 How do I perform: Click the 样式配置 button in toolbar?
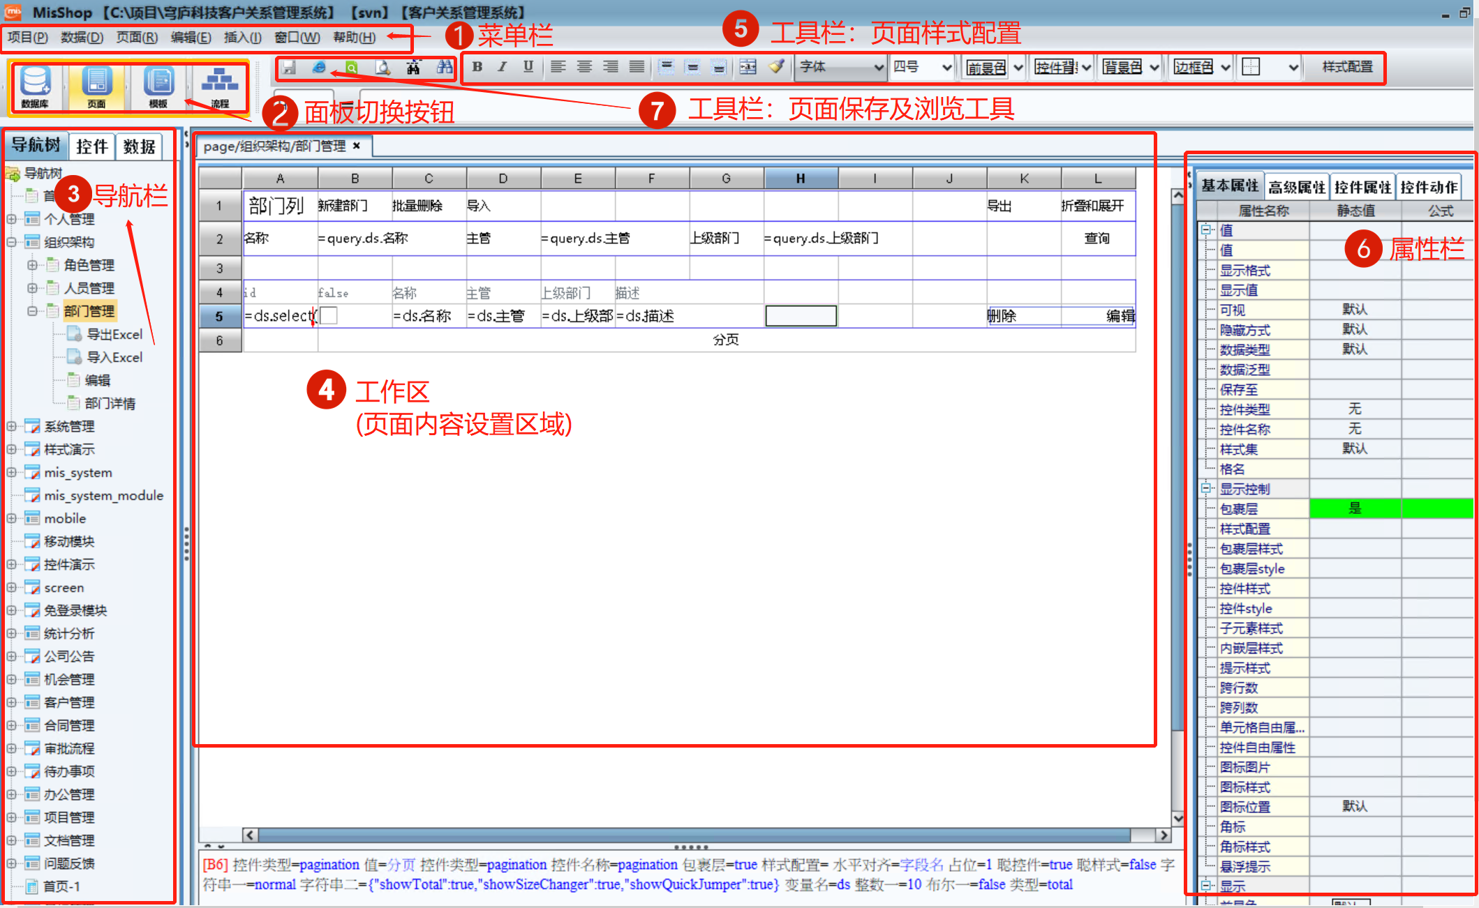coord(1347,67)
